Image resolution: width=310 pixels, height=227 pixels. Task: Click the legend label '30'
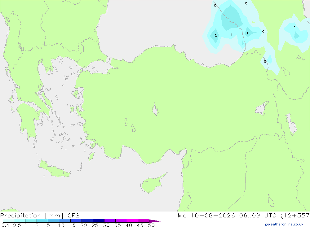106,225
